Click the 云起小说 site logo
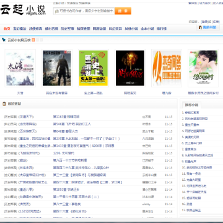 tap(23, 10)
